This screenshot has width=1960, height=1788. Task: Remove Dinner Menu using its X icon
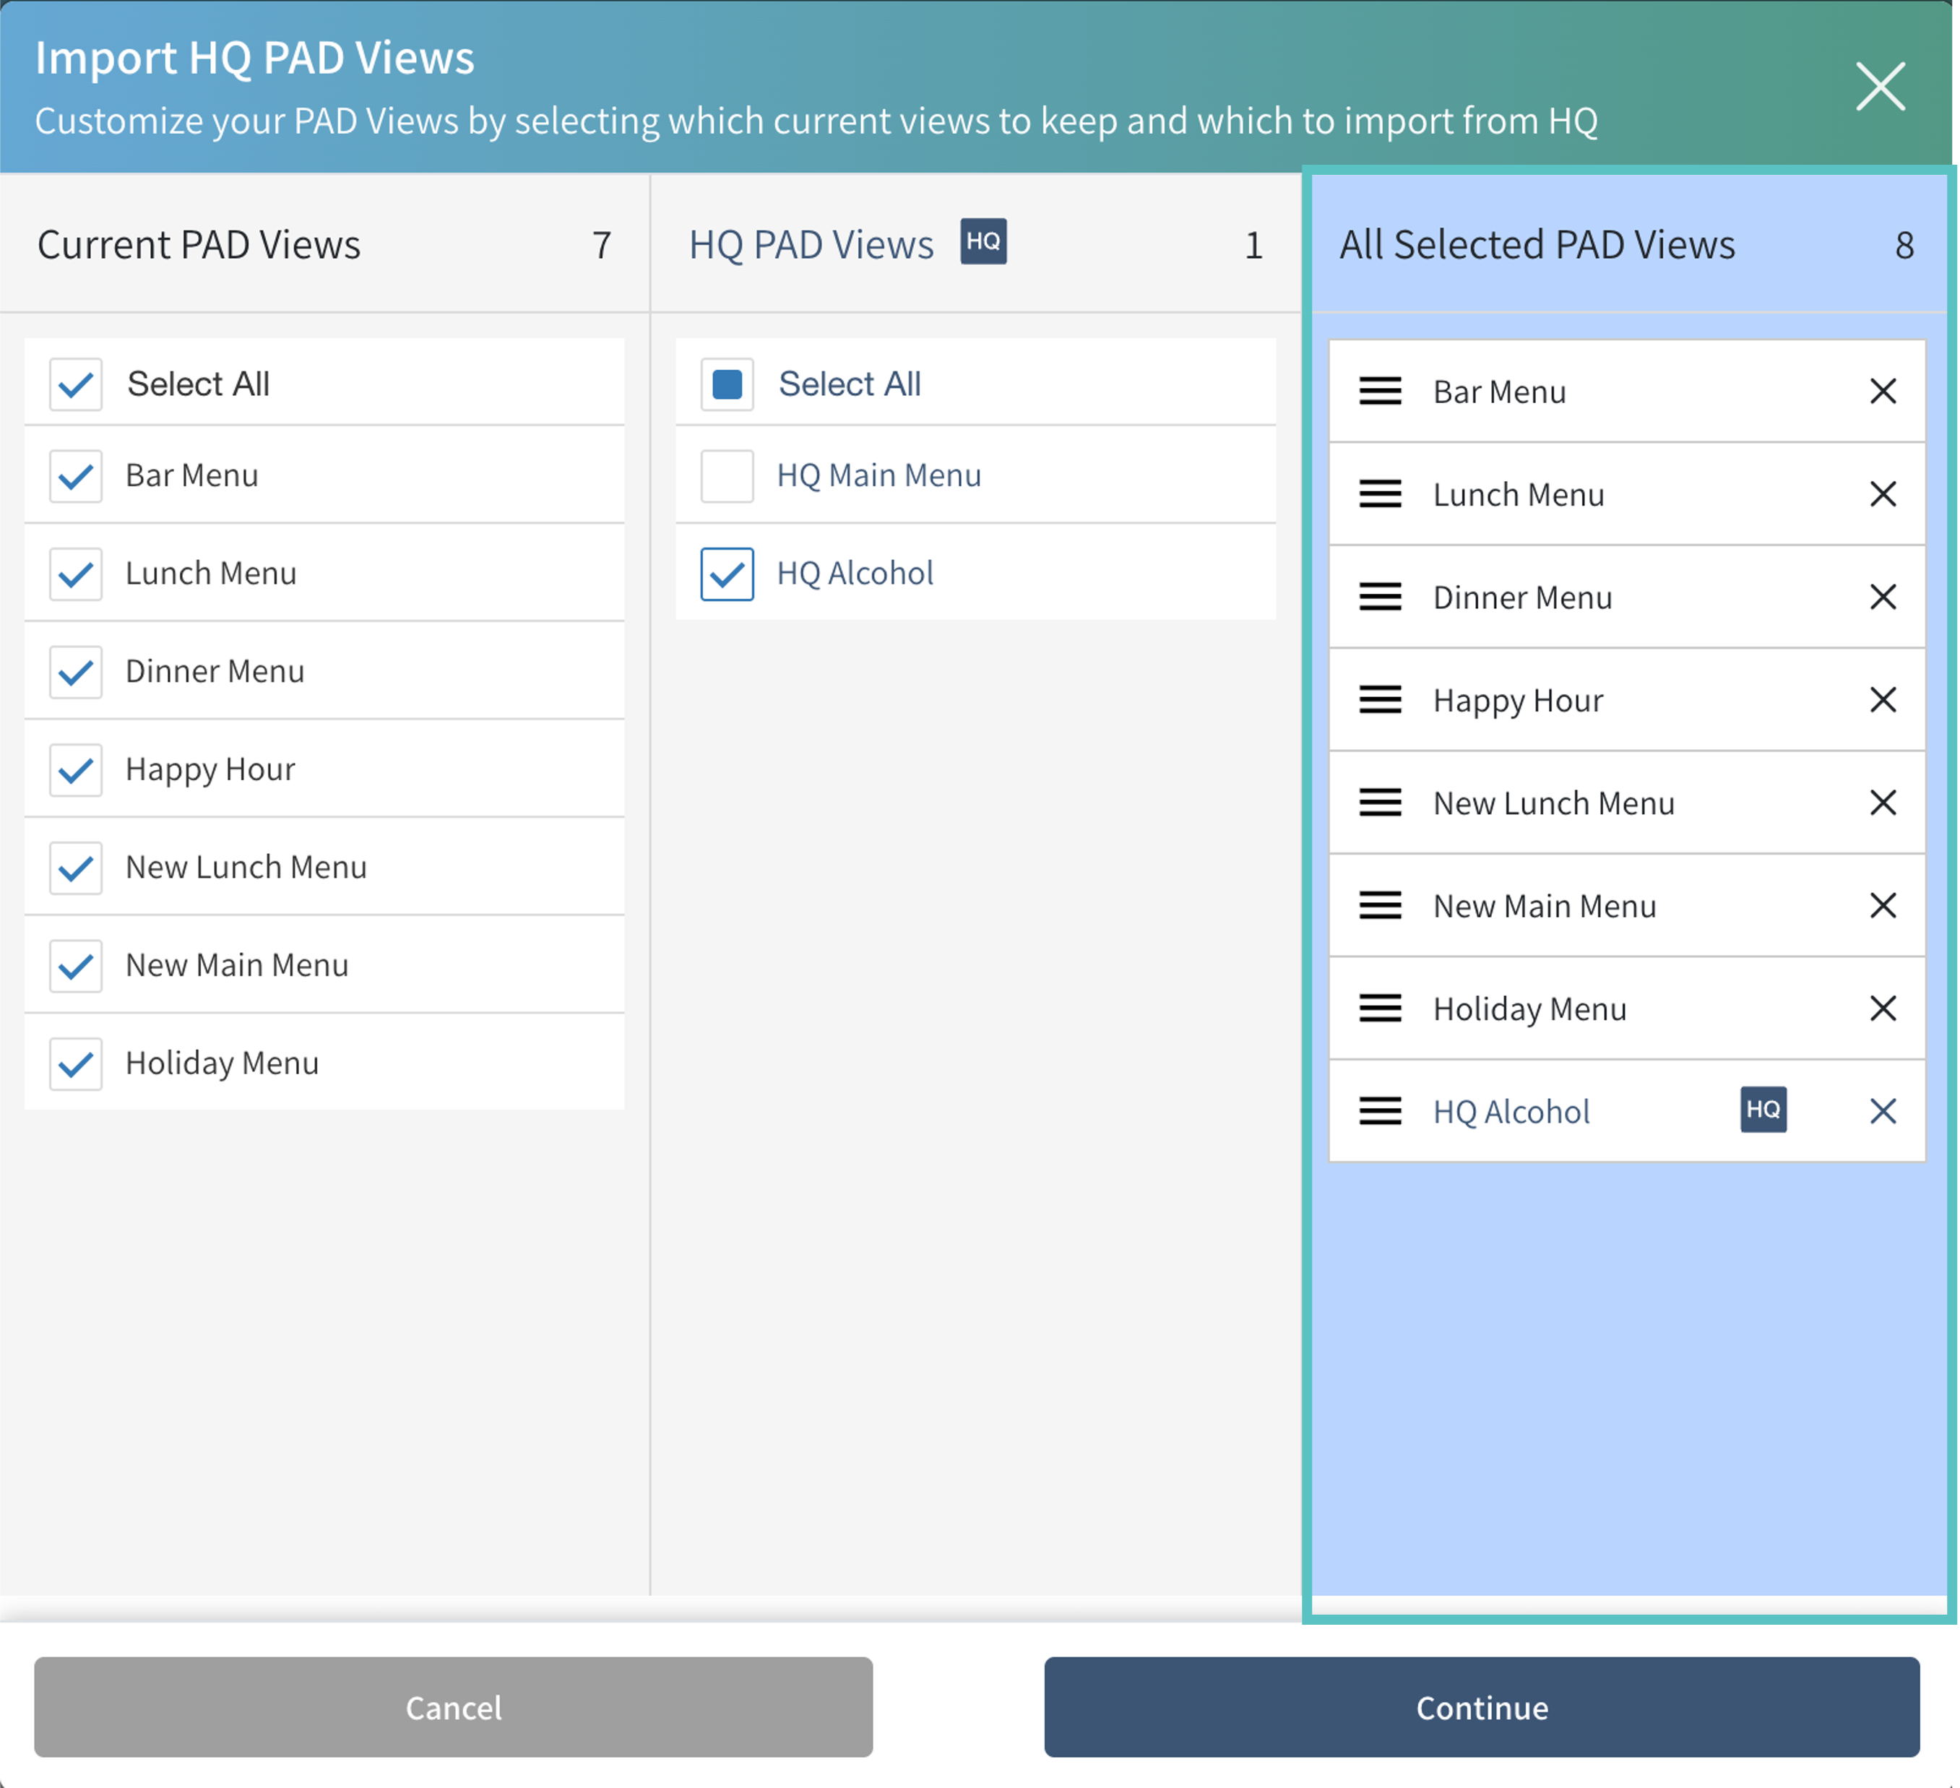click(x=1882, y=597)
